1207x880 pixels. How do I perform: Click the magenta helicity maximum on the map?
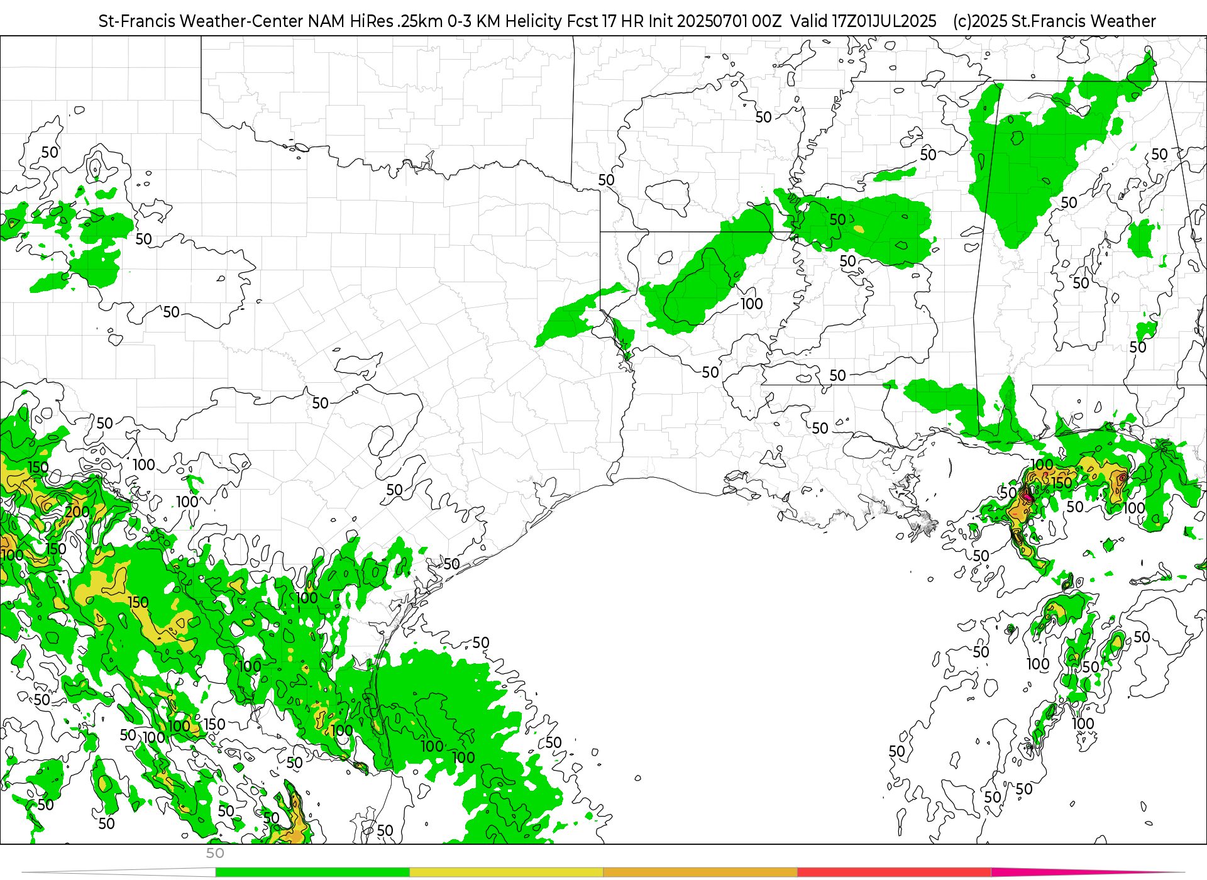pyautogui.click(x=1027, y=497)
